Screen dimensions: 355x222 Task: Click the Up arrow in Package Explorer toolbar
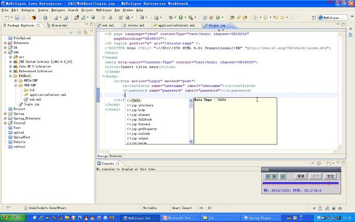[70, 33]
